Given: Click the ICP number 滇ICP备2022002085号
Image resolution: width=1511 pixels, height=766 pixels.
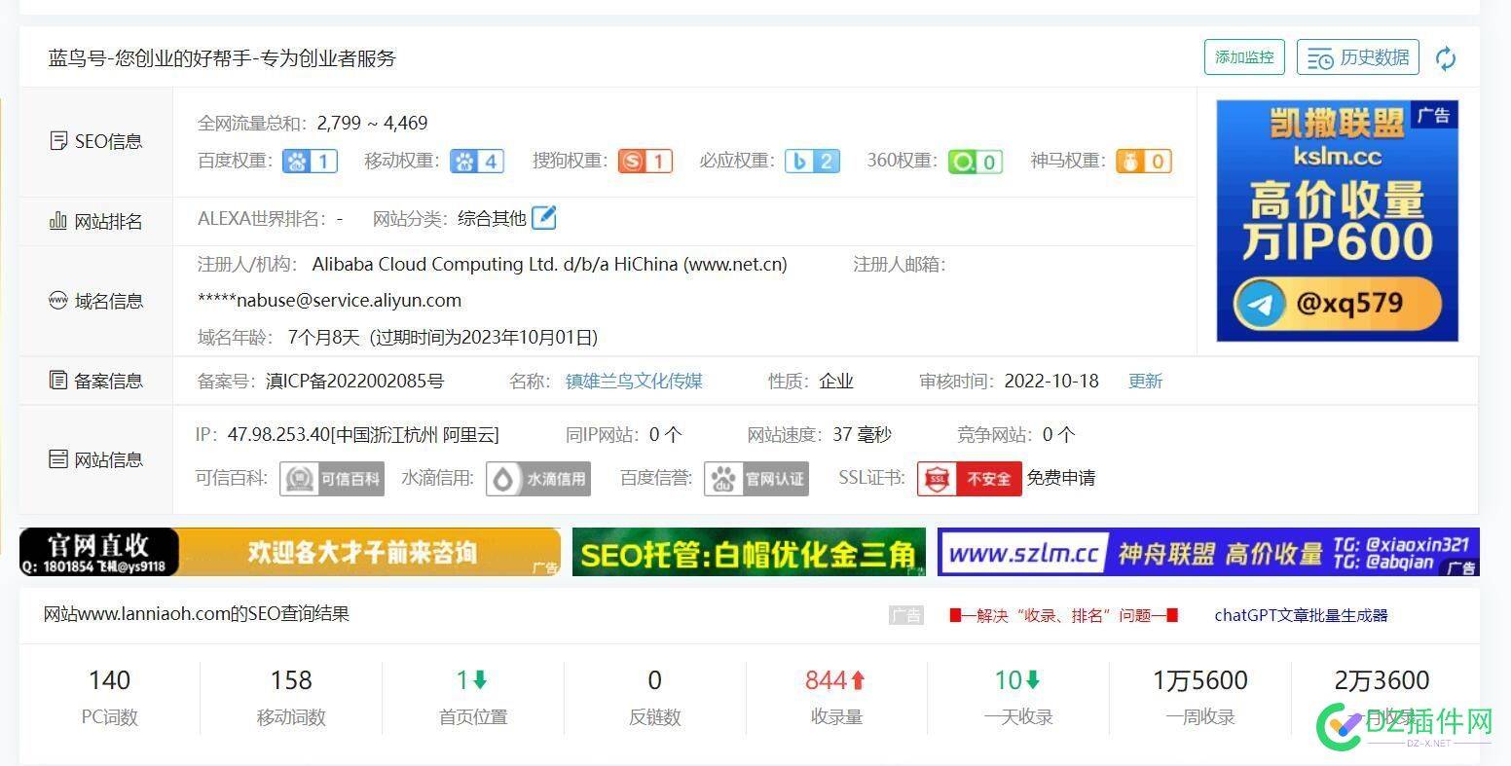Looking at the screenshot, I should [354, 381].
